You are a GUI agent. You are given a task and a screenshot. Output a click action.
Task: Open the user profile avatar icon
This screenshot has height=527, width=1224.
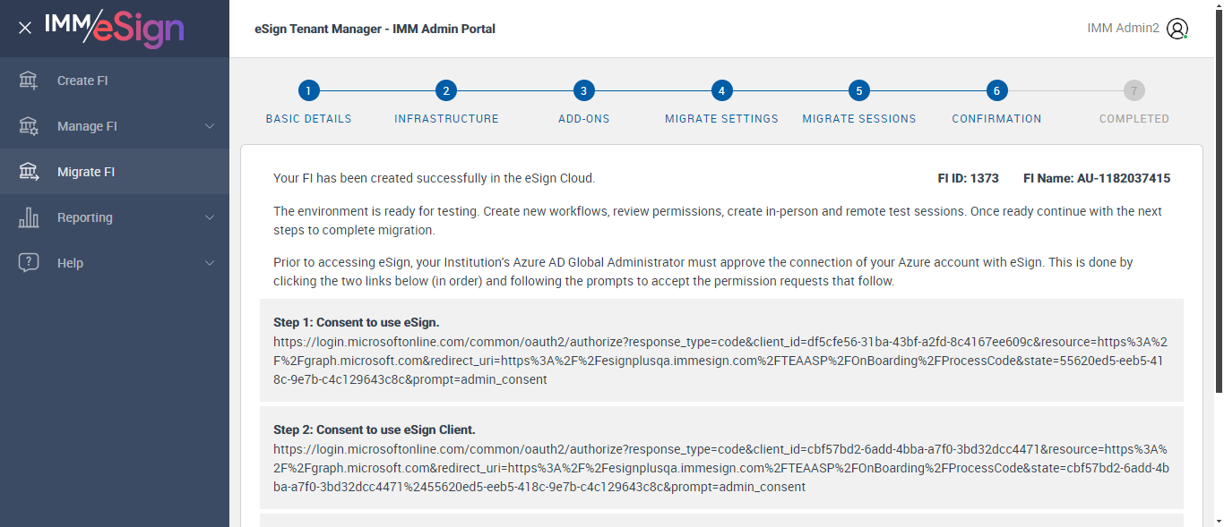tap(1177, 29)
